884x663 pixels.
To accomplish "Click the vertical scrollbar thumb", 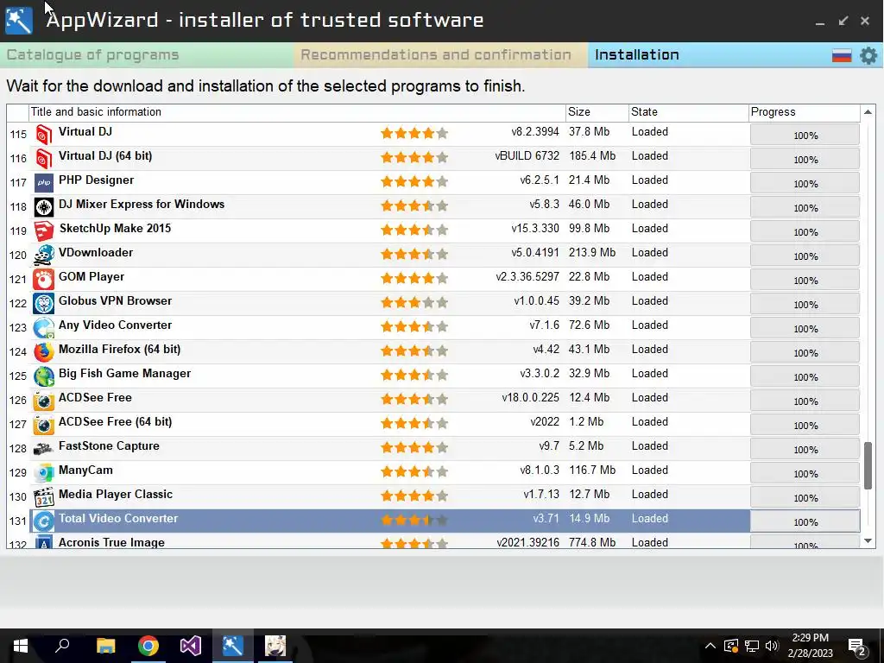I will point(868,465).
